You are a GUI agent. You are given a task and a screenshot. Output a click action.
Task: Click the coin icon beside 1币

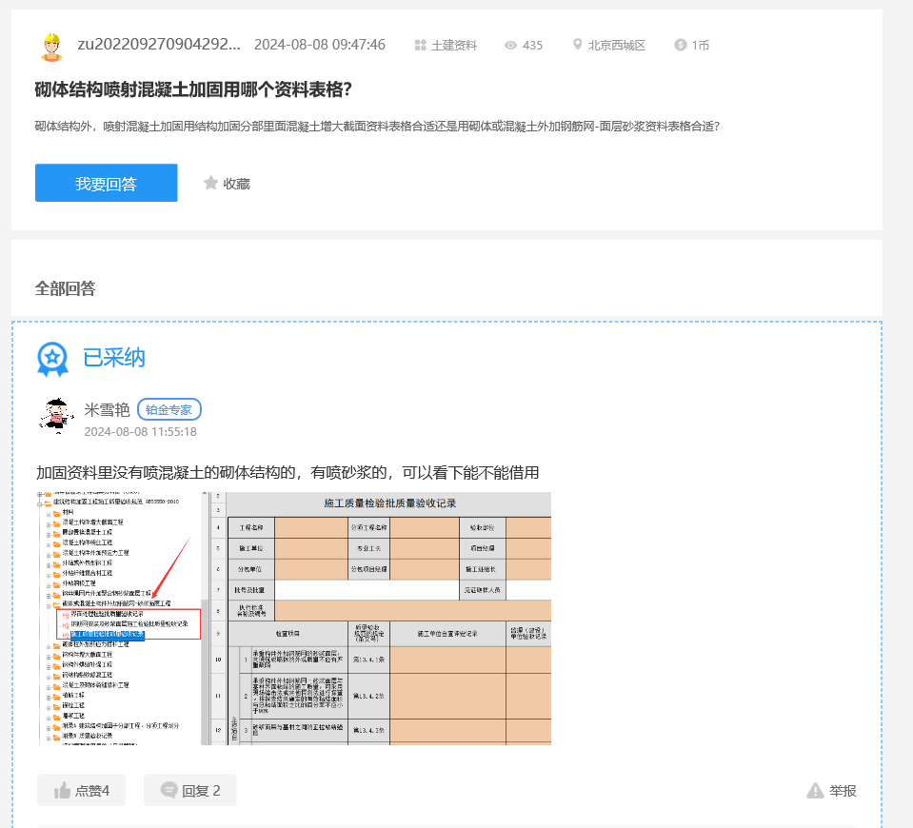[x=680, y=46]
